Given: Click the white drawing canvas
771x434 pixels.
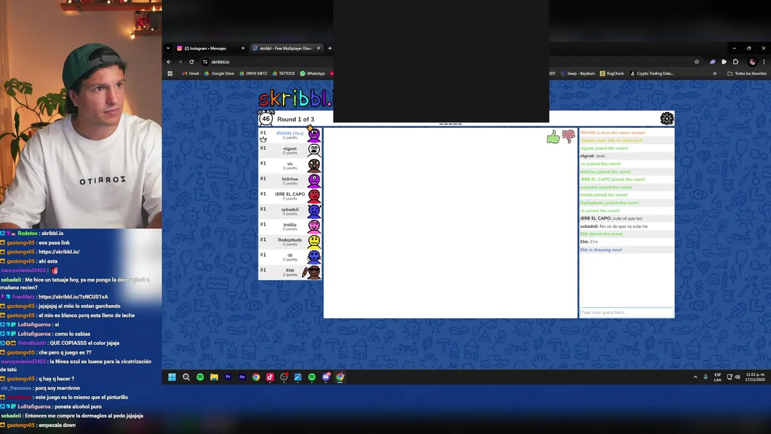Looking at the screenshot, I should 450,222.
